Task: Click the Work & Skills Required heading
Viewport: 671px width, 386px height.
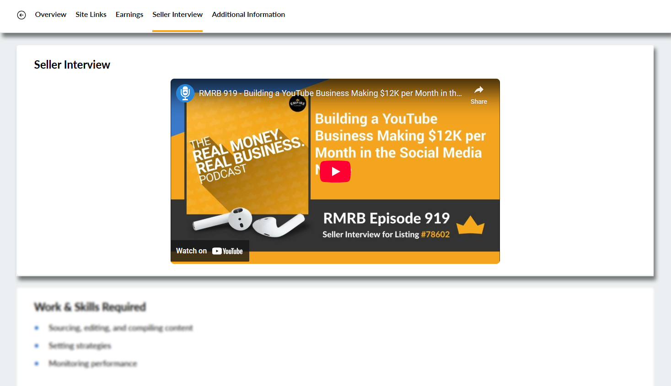Action: pyautogui.click(x=90, y=307)
